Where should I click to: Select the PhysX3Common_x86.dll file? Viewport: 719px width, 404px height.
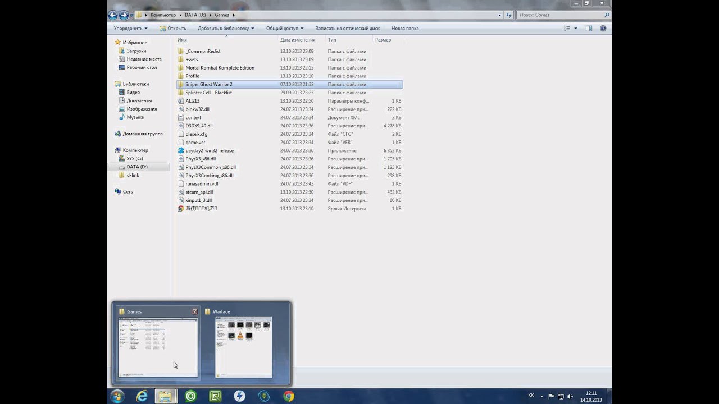(x=211, y=167)
